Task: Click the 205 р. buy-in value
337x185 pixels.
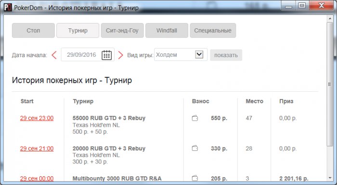Action: [x=219, y=178]
